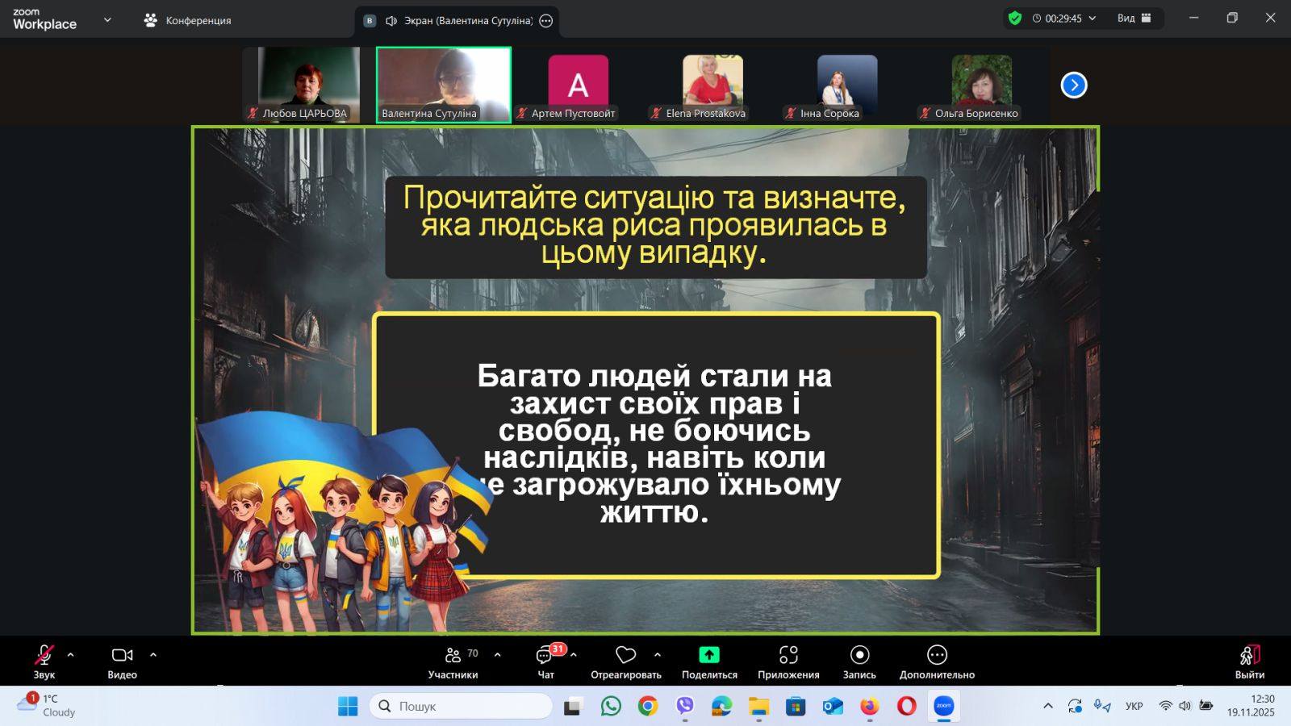Click the green encryption shield icon
Viewport: 1291px width, 726px height.
[x=1015, y=19]
